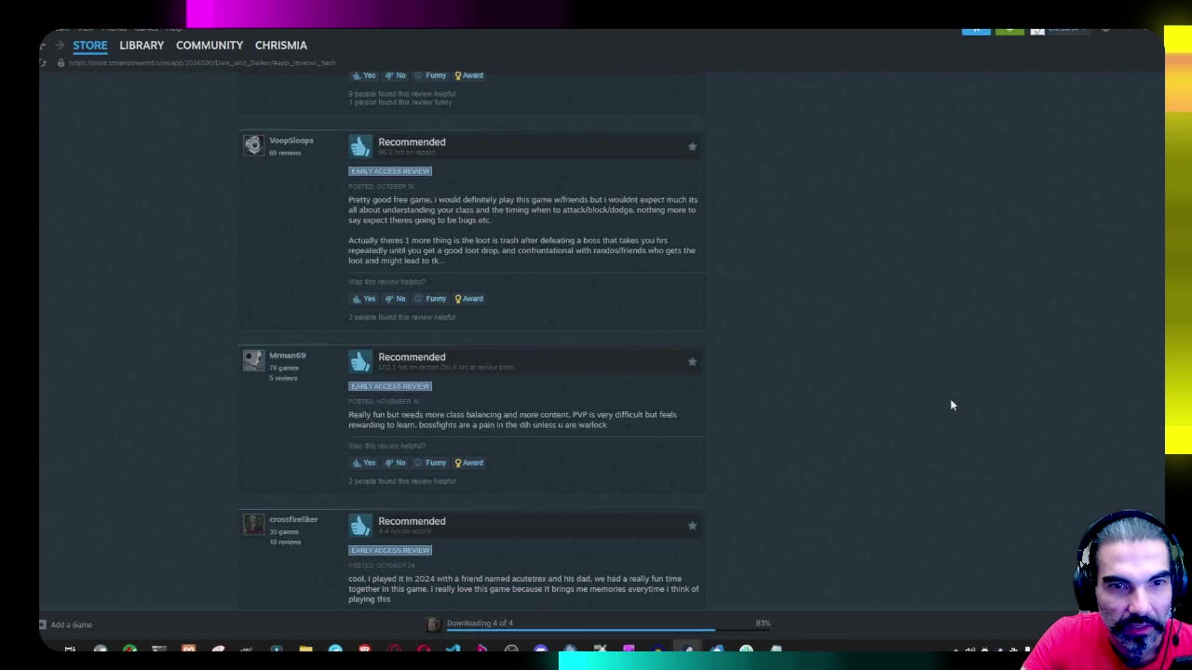
Task: Open the CHRISMIA profile tab
Action: [x=280, y=45]
